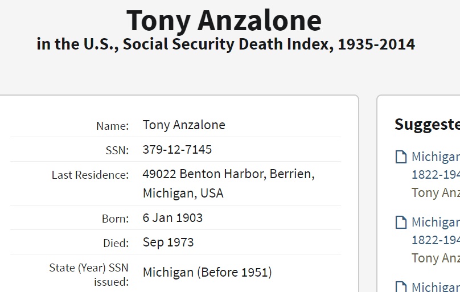Click the Last Residence field label

(90, 175)
